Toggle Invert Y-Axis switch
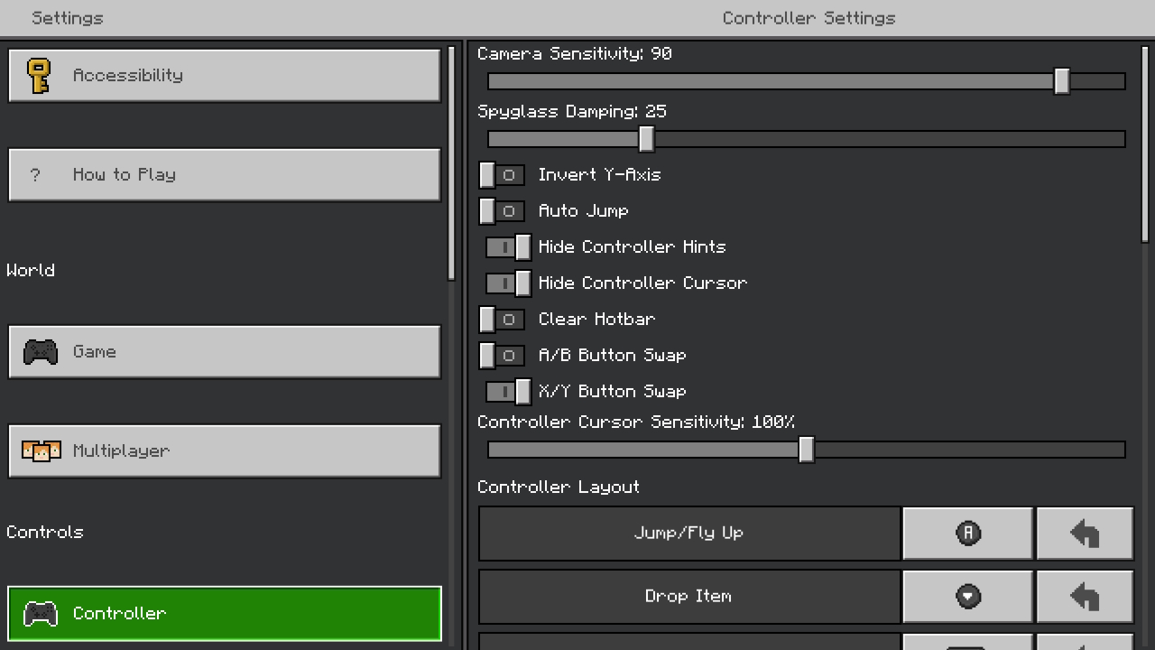The image size is (1155, 650). click(502, 175)
